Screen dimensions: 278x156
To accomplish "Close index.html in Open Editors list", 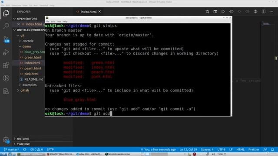I will pyautogui.click(x=18, y=24).
